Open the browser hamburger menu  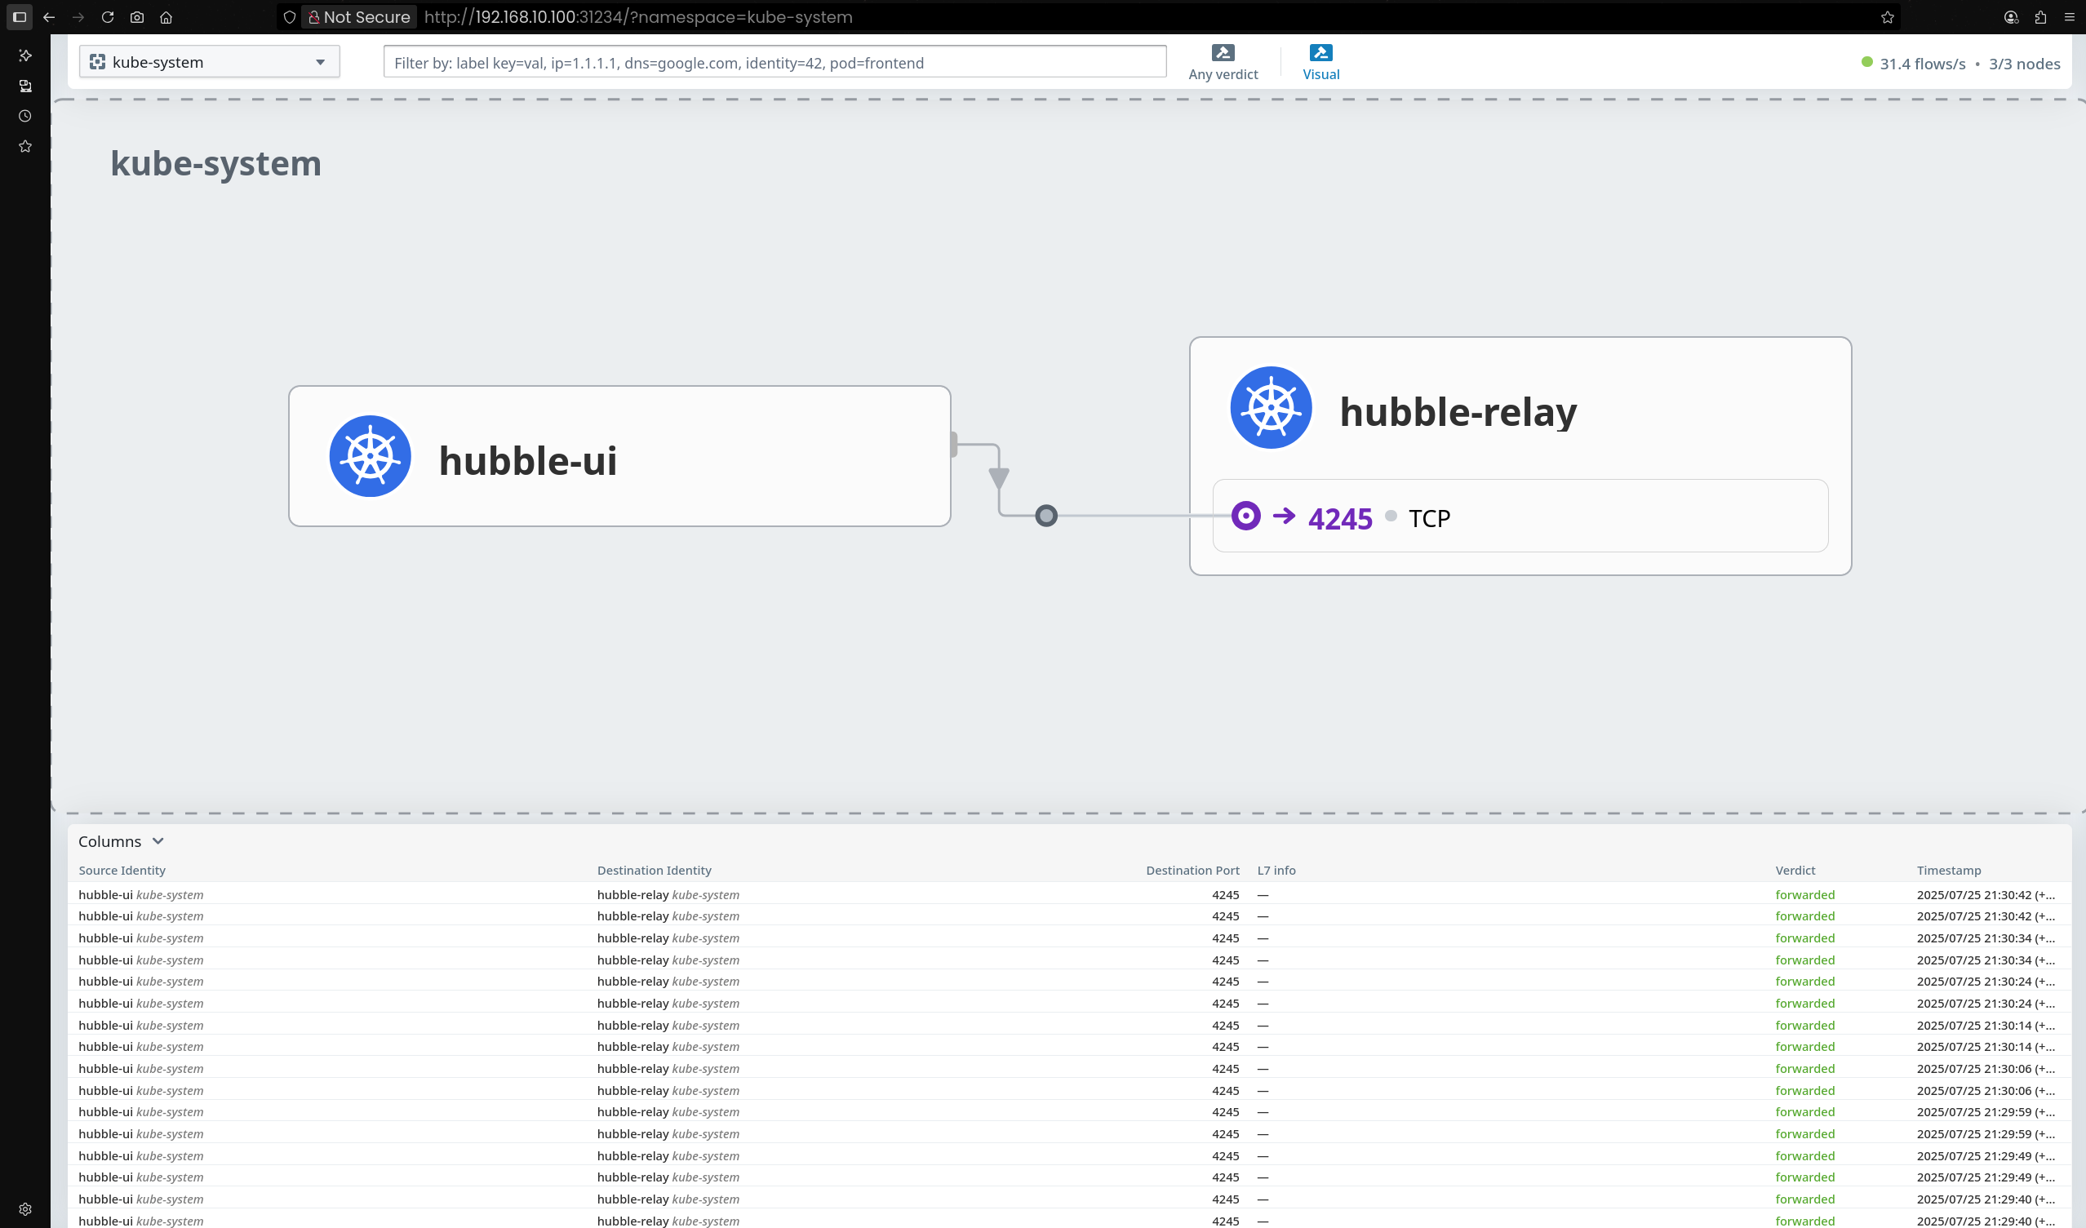[x=2070, y=16]
